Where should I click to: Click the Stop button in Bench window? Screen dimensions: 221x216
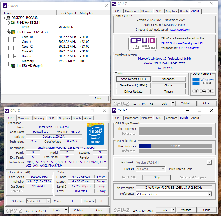click(x=157, y=177)
